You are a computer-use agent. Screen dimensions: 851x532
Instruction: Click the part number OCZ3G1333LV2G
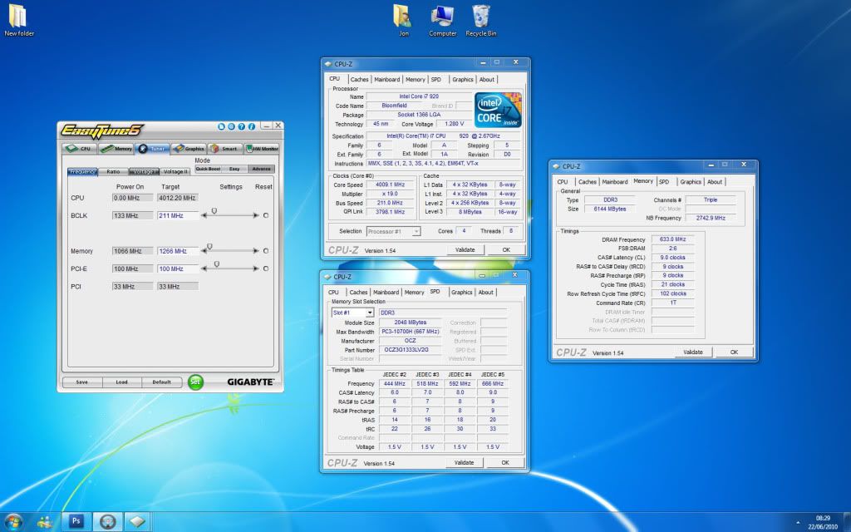410,350
